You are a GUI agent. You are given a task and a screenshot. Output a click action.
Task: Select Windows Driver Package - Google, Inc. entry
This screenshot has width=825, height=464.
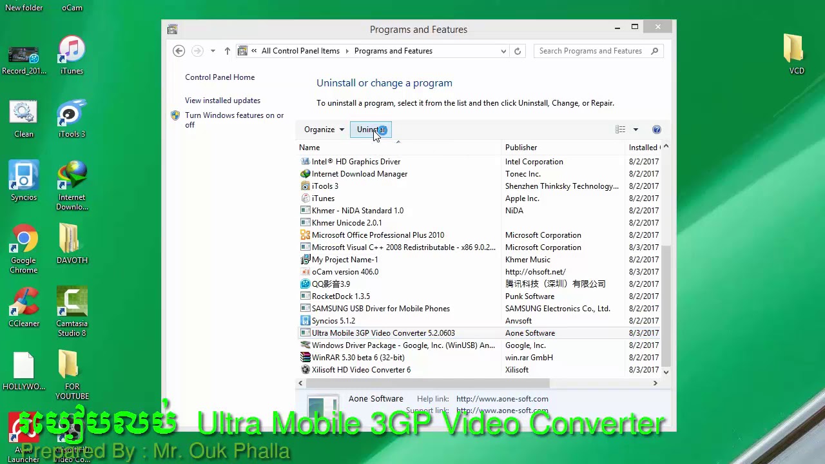click(479, 345)
